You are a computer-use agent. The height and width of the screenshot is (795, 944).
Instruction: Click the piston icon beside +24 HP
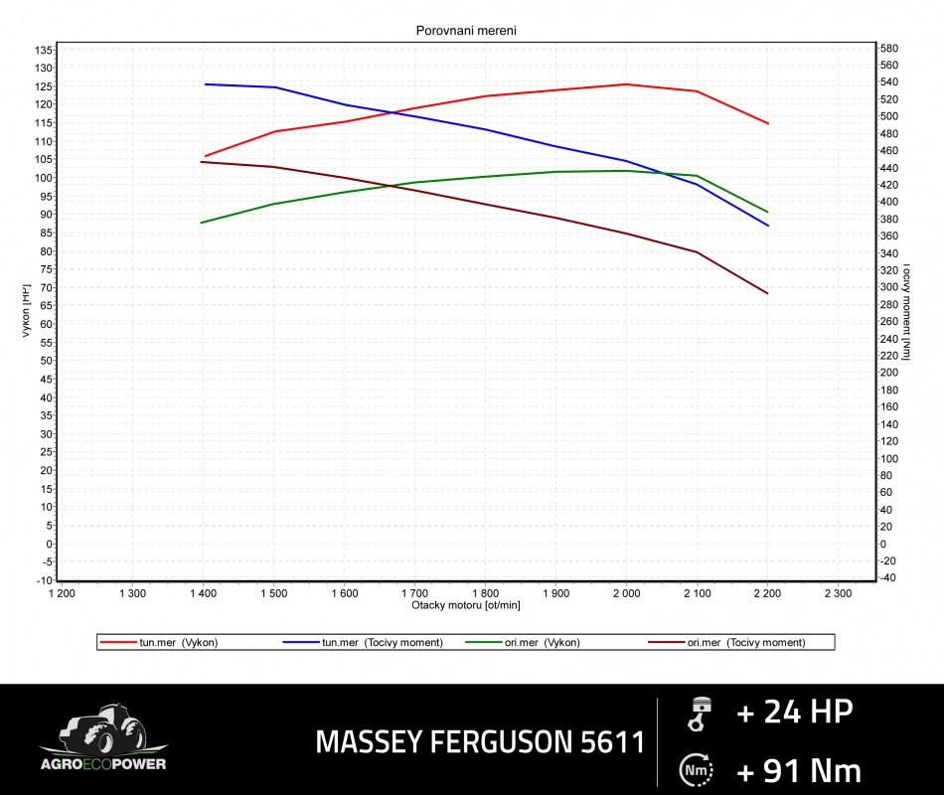pyautogui.click(x=700, y=714)
